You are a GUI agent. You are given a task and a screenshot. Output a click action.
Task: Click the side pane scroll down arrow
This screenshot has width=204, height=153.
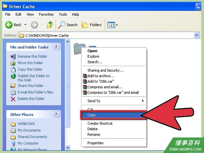click(68, 148)
